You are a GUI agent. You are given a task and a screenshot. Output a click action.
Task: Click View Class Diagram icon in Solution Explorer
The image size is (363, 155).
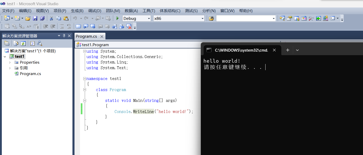(x=40, y=43)
